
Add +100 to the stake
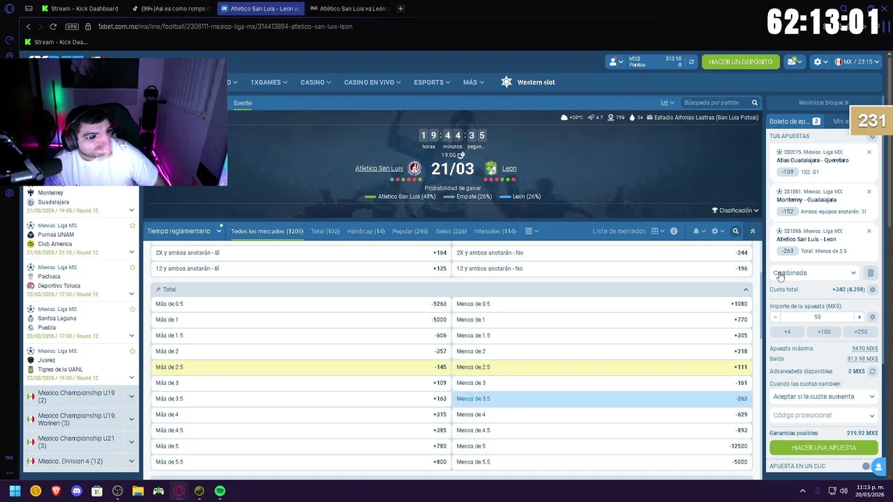824,332
